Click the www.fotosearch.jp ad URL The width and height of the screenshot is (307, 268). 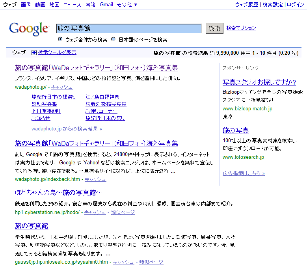244,157
